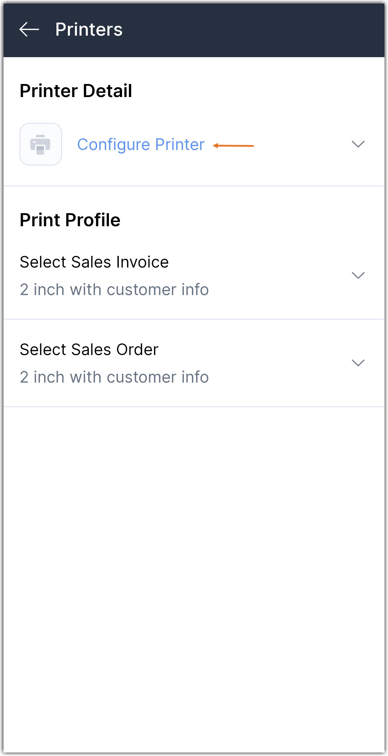
Task: Expand the Configure Printer chevron
Action: coord(358,144)
